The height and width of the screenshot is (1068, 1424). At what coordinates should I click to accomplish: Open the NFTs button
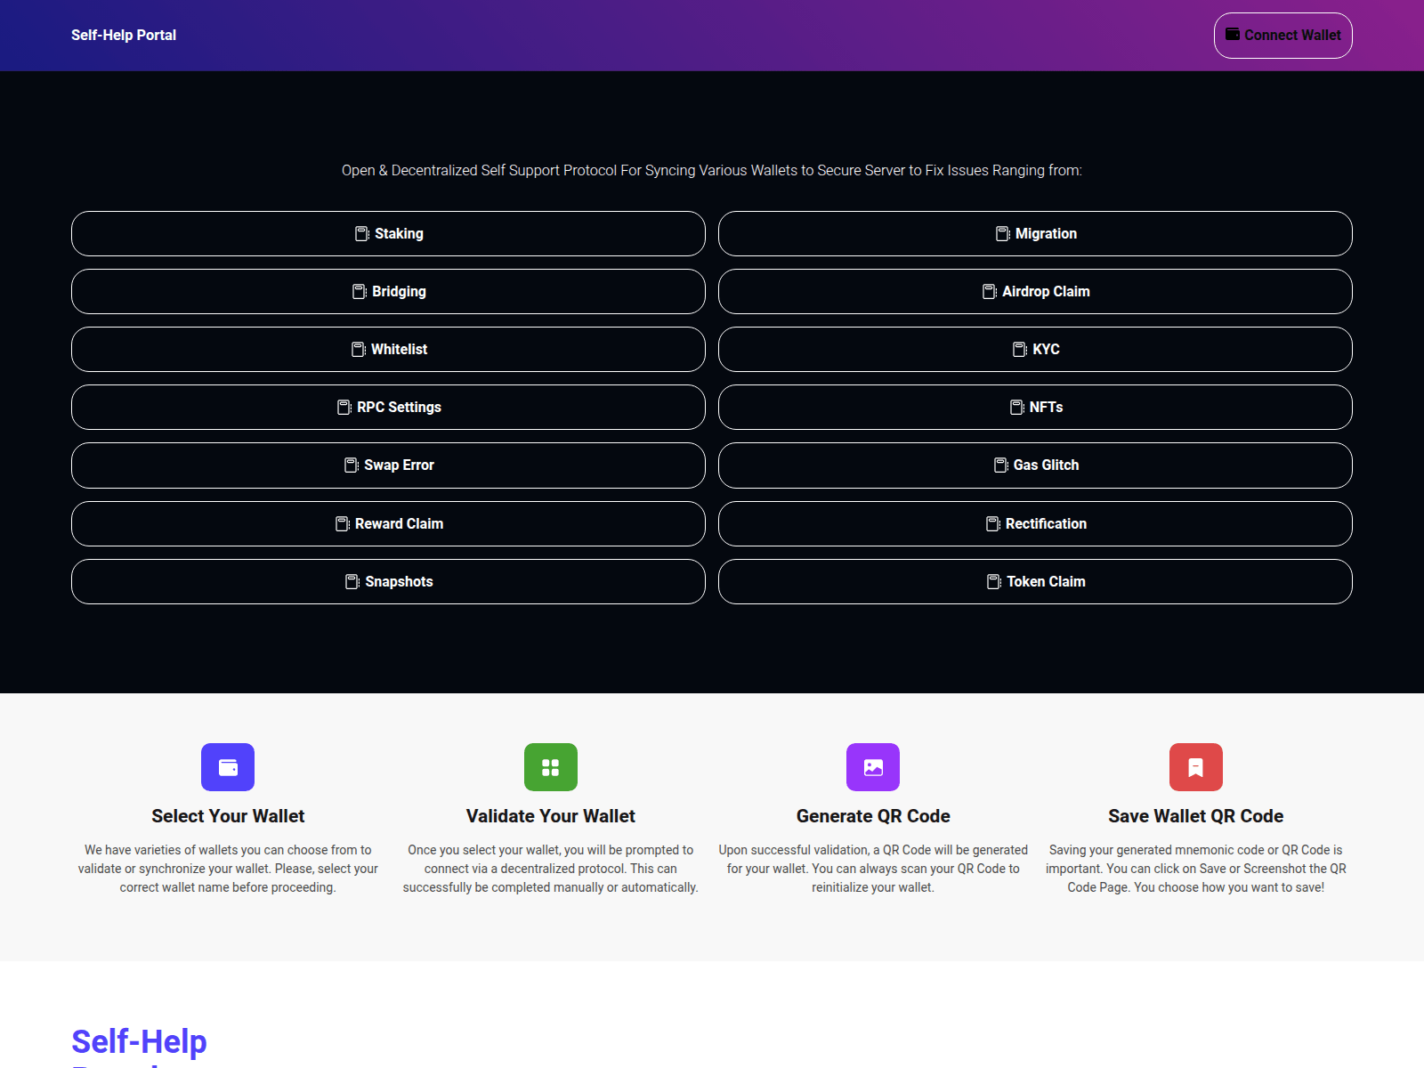1035,408
